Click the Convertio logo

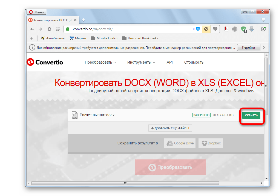coord(45,62)
